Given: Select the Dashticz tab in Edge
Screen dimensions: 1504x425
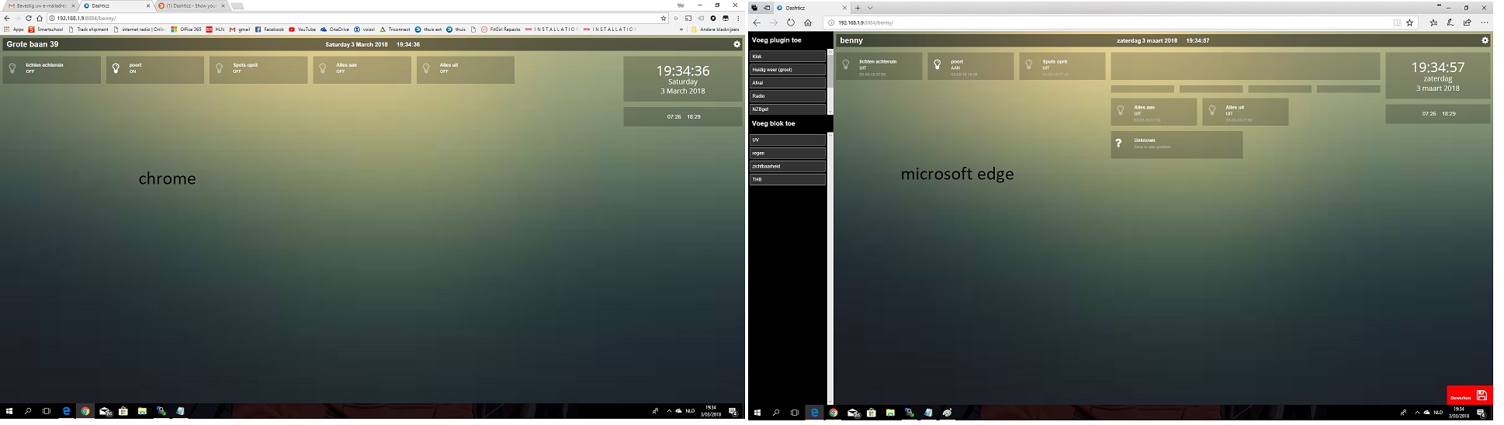Looking at the screenshot, I should click(812, 8).
